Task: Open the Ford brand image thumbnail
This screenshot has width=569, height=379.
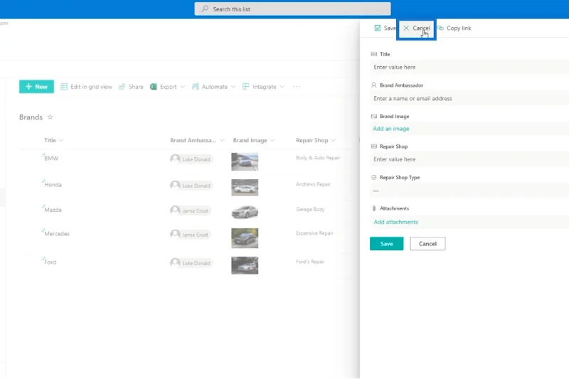Action: (245, 265)
